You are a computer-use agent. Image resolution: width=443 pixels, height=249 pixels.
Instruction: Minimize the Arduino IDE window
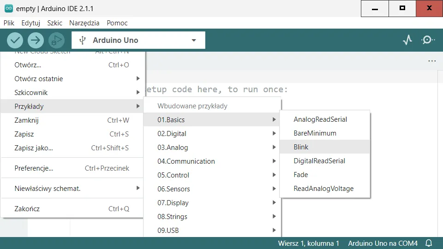pos(375,8)
